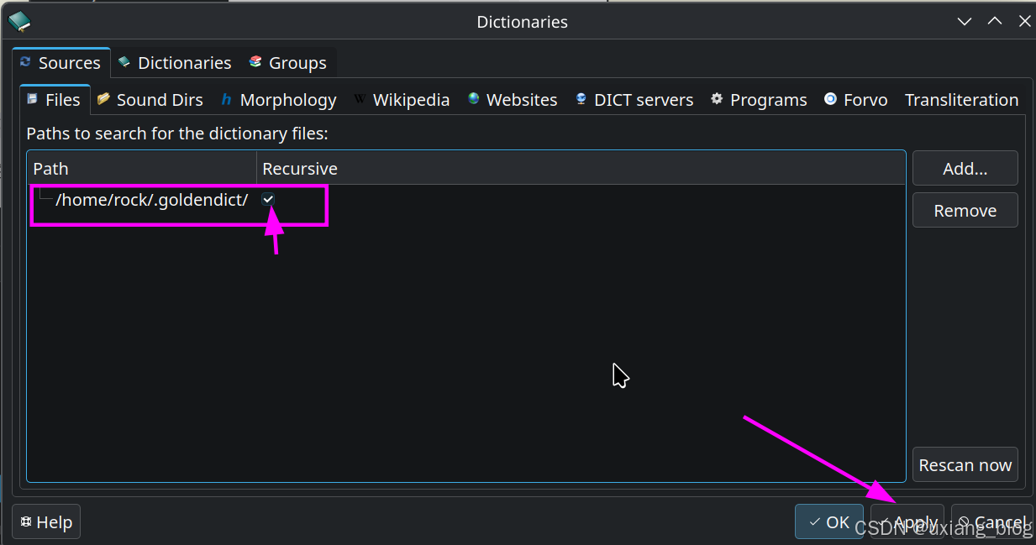This screenshot has height=545, width=1036.
Task: Minimize the Dictionaries dialog
Action: 965,22
